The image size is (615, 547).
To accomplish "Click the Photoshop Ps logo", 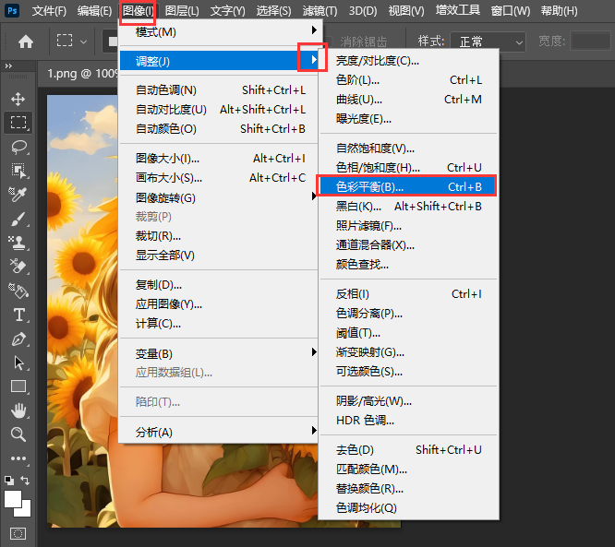I will (x=12, y=10).
